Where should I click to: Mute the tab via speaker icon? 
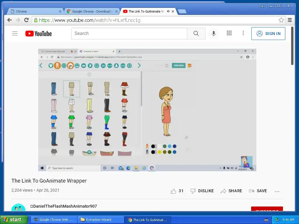(x=168, y=11)
